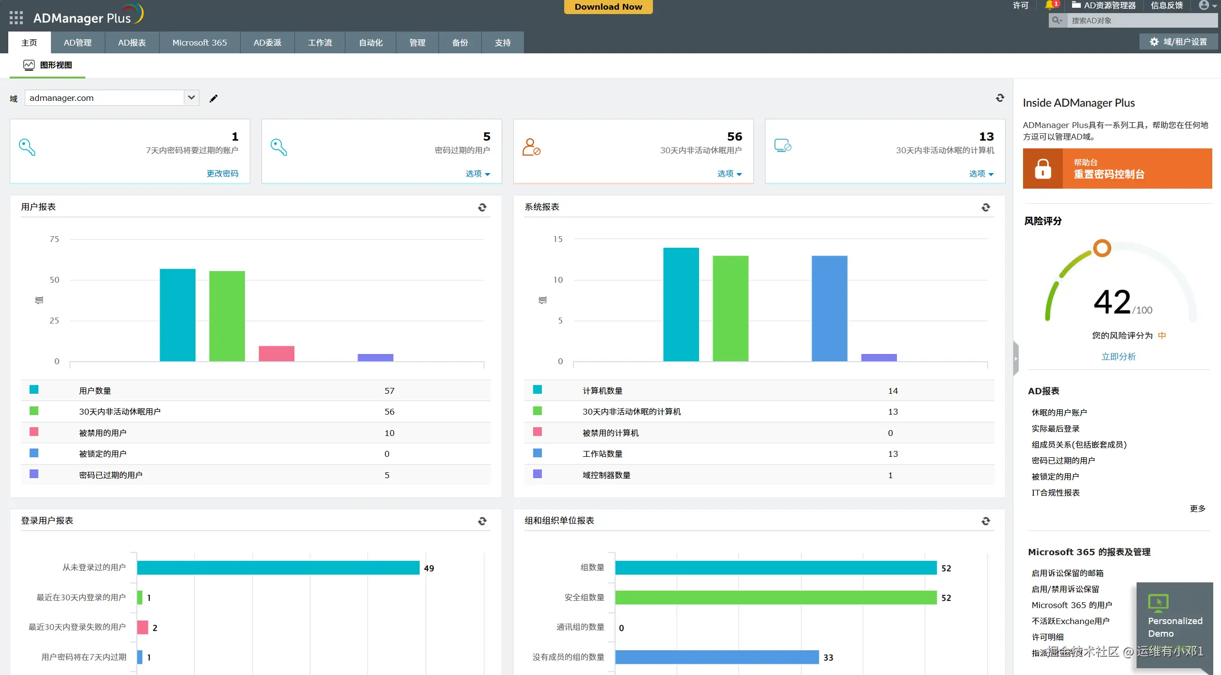Click the pencil edit icon beside domain
Image resolution: width=1221 pixels, height=675 pixels.
coord(213,98)
